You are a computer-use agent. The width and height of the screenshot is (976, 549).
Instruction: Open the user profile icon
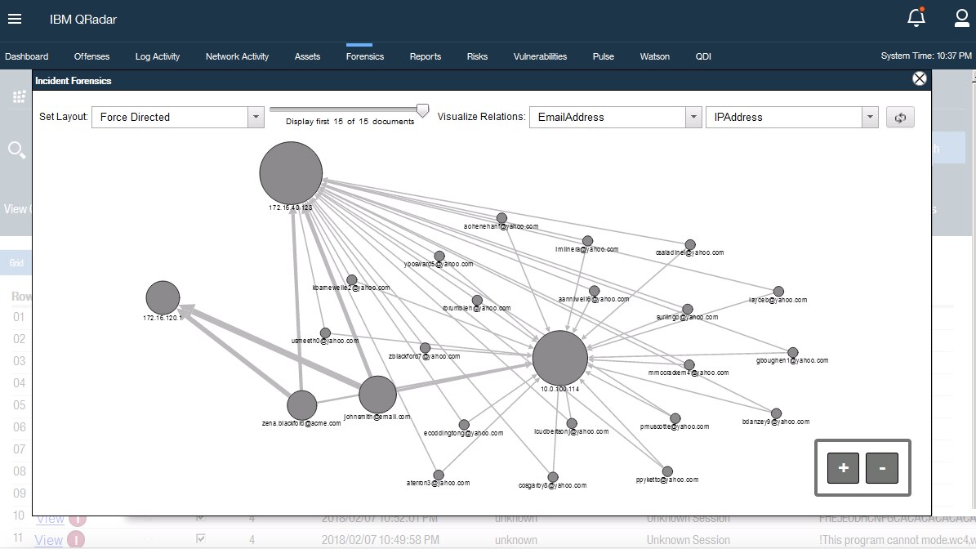(961, 18)
